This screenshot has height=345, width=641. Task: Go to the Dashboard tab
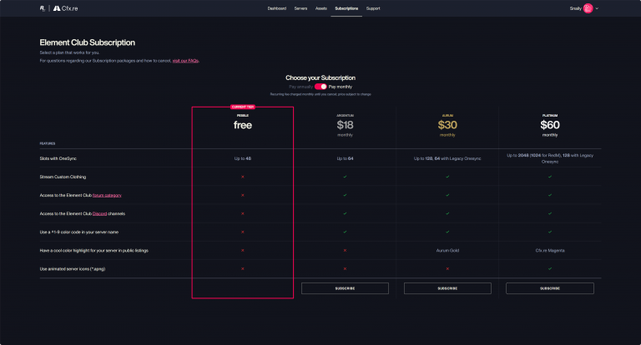[x=276, y=8]
